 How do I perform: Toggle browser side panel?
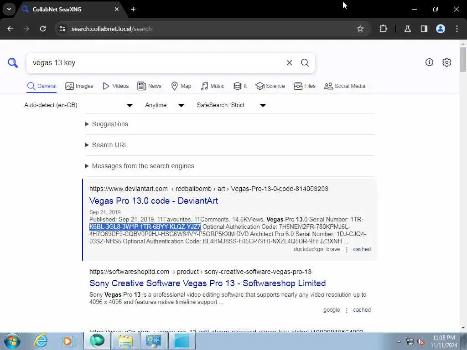[x=424, y=29]
